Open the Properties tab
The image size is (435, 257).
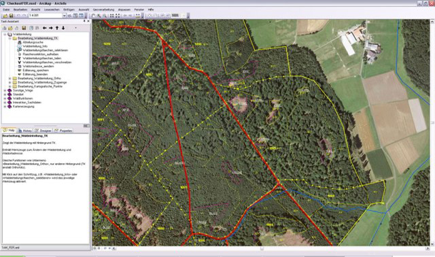coord(63,131)
